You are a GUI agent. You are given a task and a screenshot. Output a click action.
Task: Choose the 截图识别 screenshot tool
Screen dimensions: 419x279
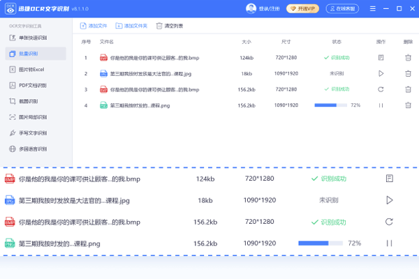pos(28,101)
